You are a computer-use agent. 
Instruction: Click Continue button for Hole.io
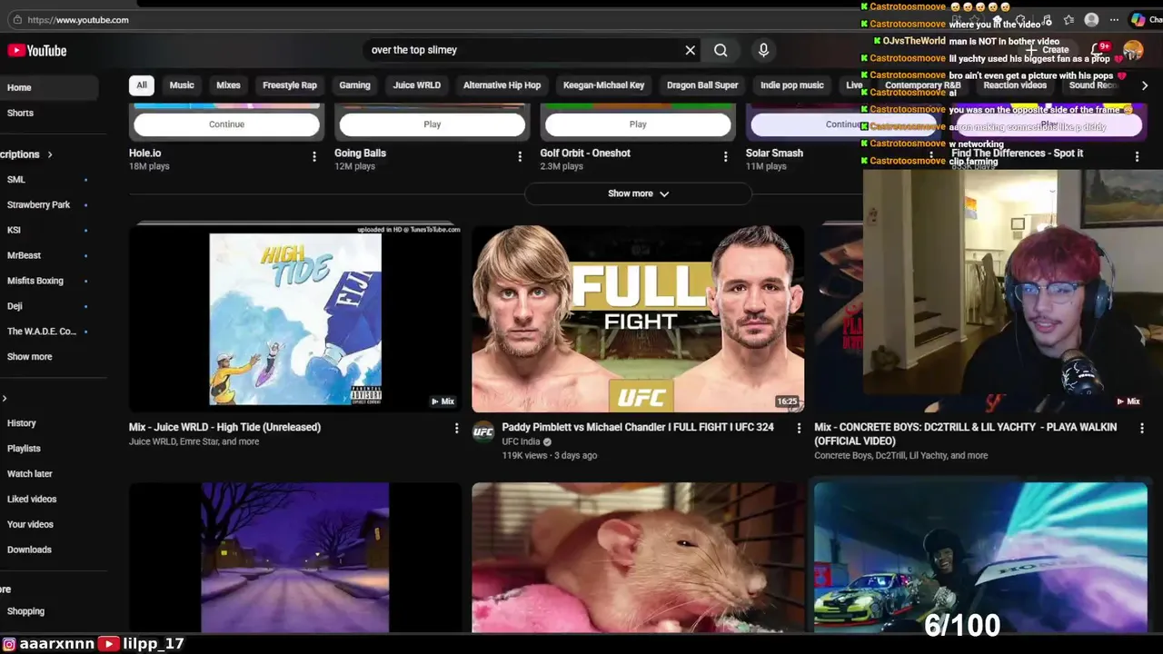point(226,124)
